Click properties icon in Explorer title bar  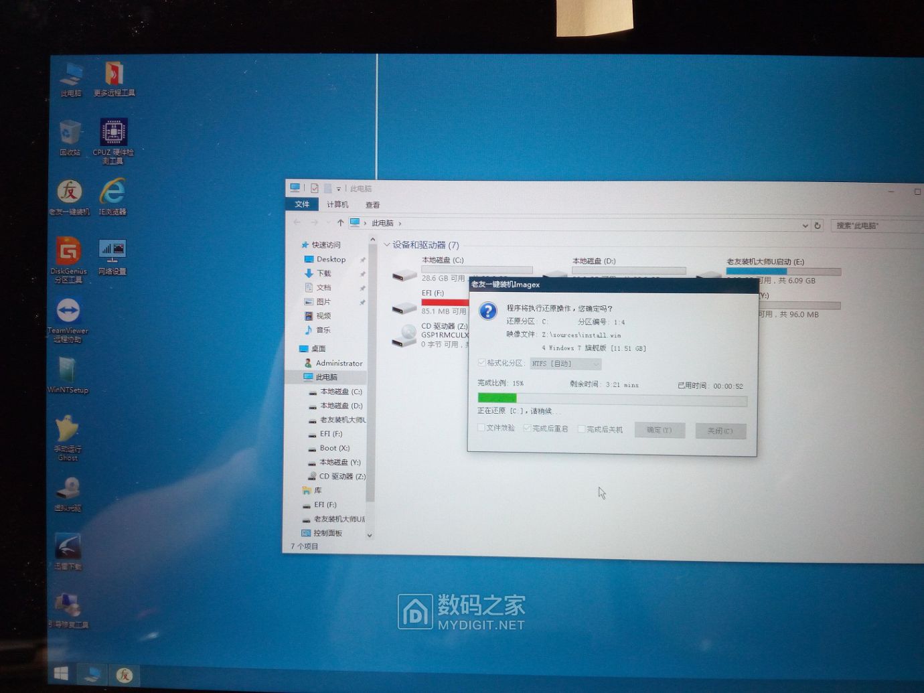click(314, 189)
